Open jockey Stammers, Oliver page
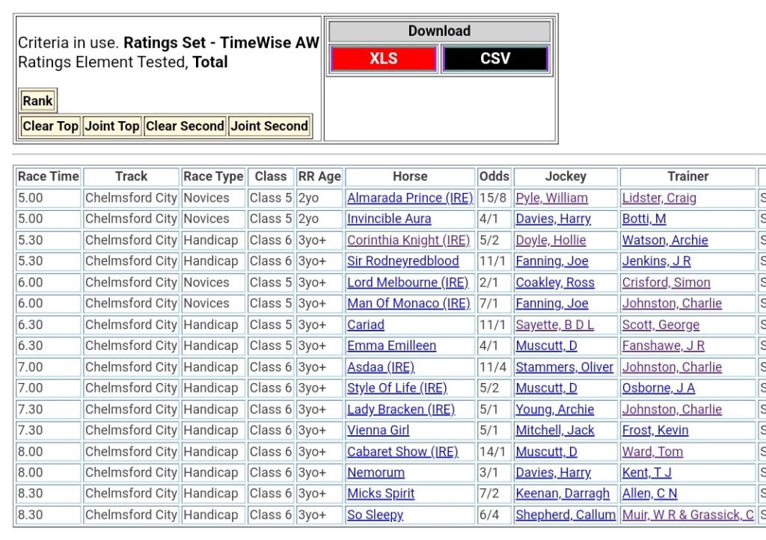 point(564,367)
